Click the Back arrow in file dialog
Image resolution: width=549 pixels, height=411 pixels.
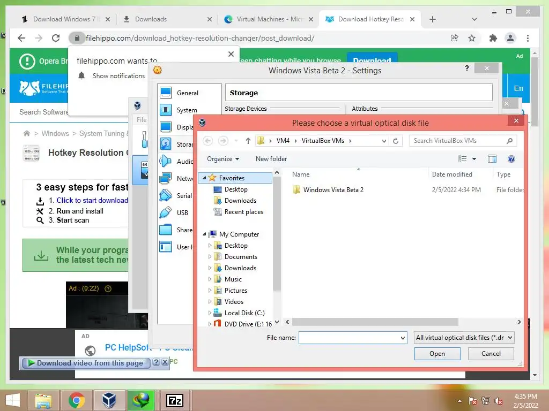pyautogui.click(x=207, y=141)
